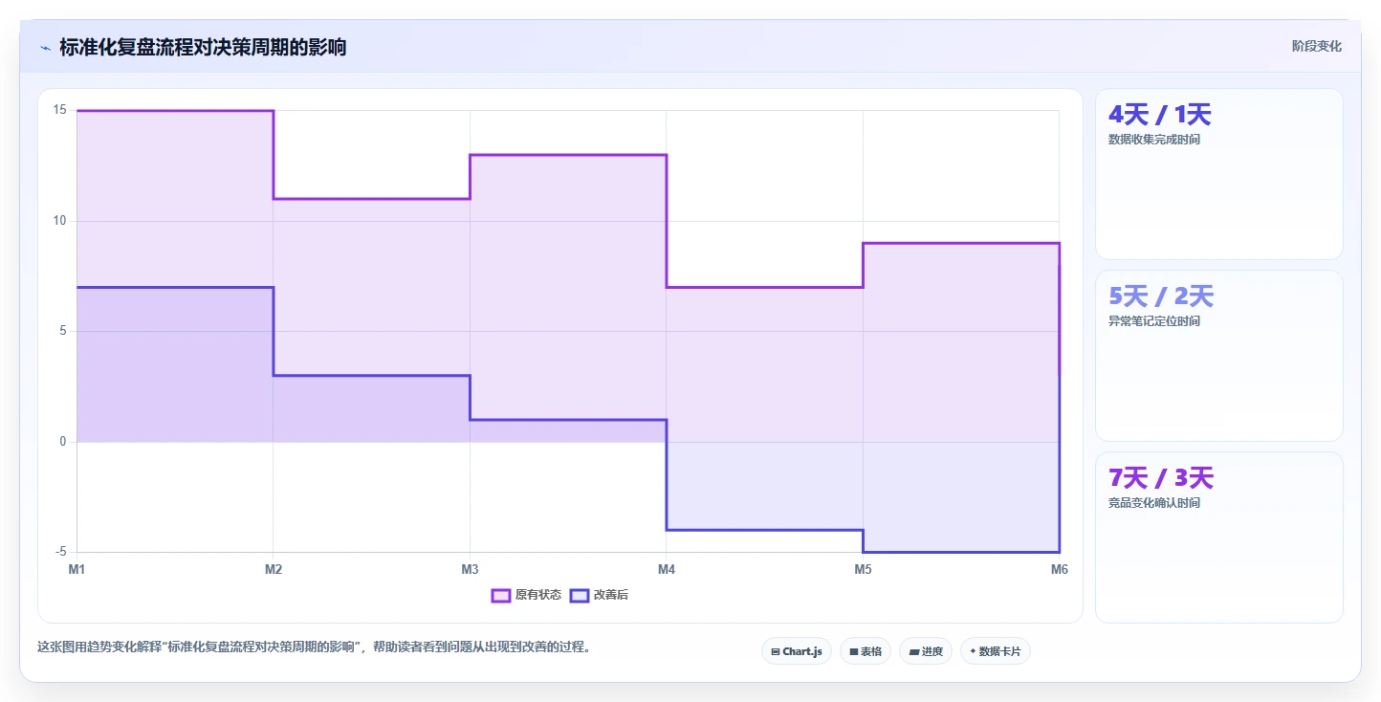The image size is (1381, 702).
Task: Click the 阶段变化 label in the header
Action: [x=1317, y=46]
